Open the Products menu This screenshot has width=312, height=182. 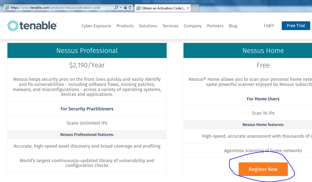pos(125,26)
